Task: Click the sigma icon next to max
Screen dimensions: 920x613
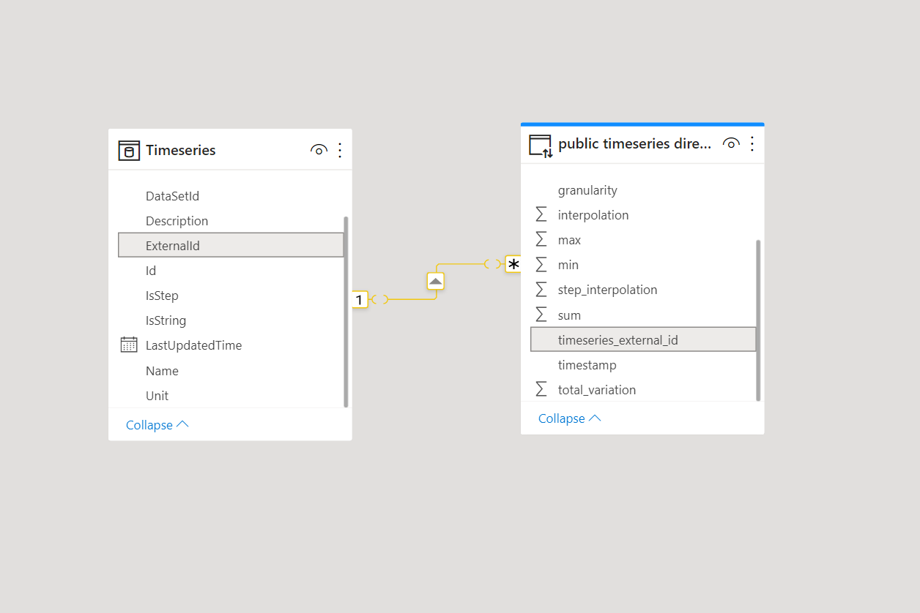Action: (x=541, y=240)
